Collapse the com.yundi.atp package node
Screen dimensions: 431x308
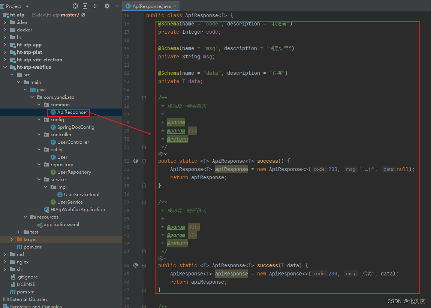point(32,97)
